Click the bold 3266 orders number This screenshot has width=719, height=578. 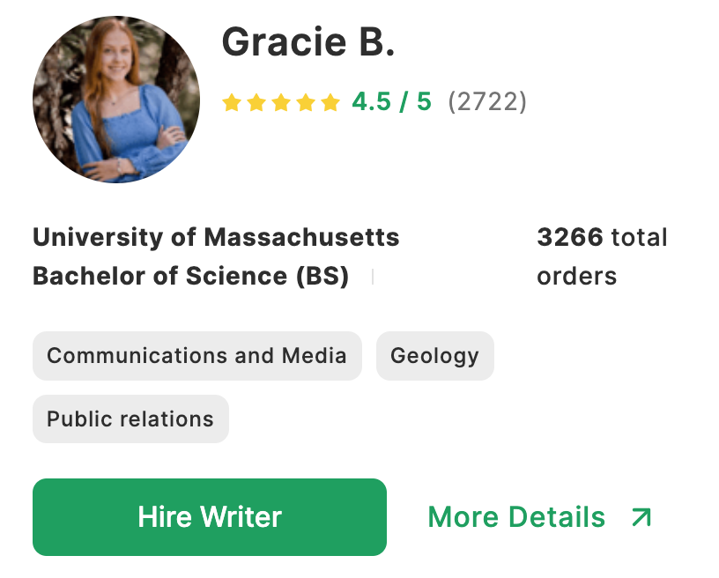[569, 238]
